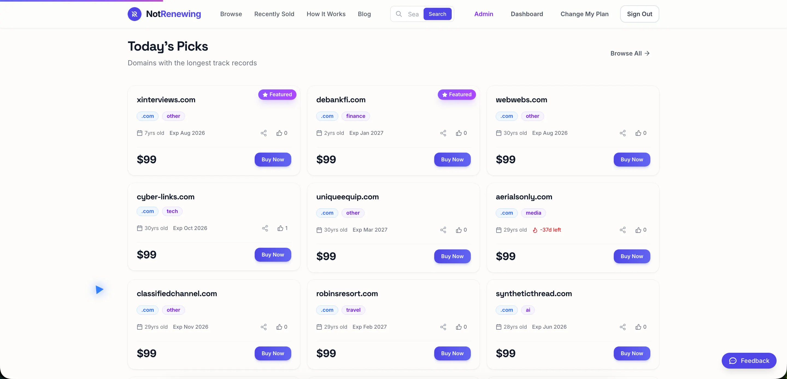This screenshot has height=379, width=787.
Task: Share the uniqueequip.com listing
Action: tap(443, 230)
